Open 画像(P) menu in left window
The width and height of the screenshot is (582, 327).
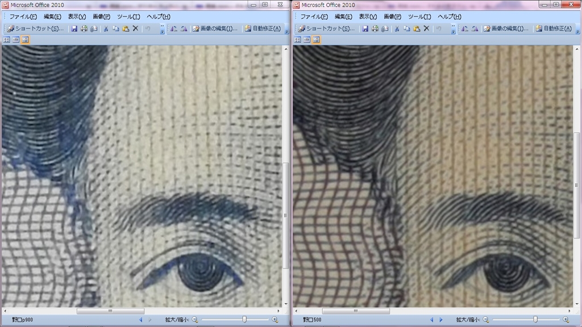tap(101, 16)
